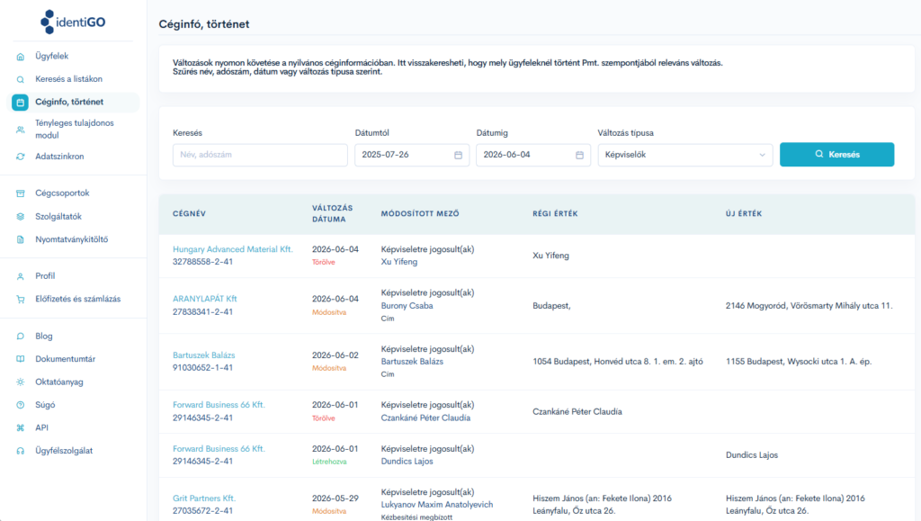Click the Blog speech bubble icon
The width and height of the screenshot is (921, 521).
point(21,337)
